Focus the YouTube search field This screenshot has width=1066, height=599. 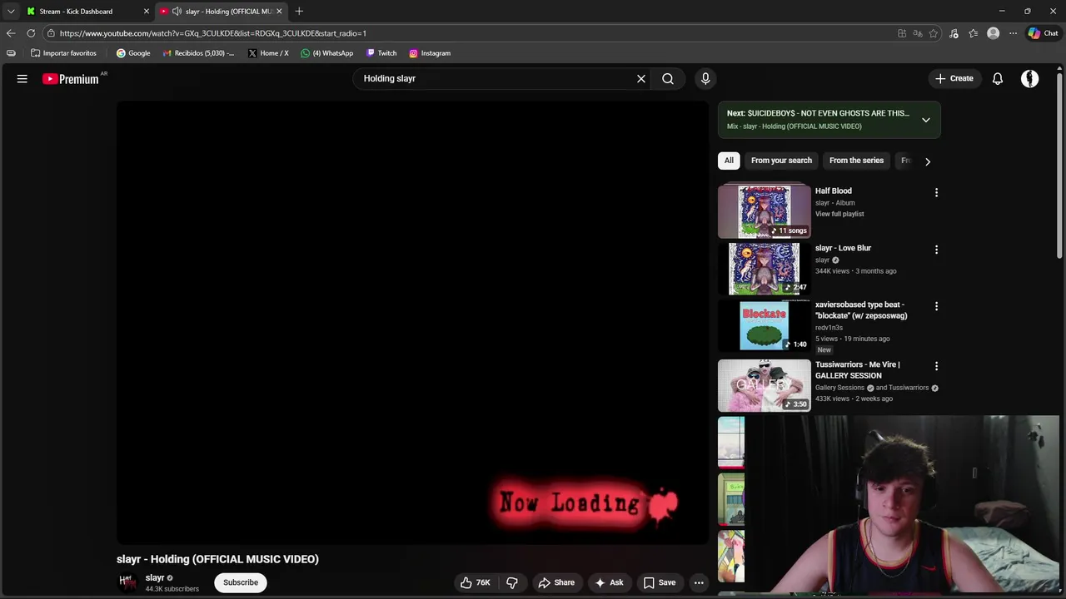[496, 78]
